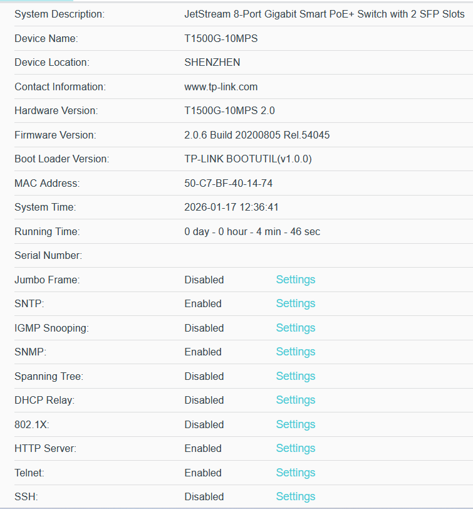Click the Running Time value
Screen dimensions: 473x509
point(252,231)
